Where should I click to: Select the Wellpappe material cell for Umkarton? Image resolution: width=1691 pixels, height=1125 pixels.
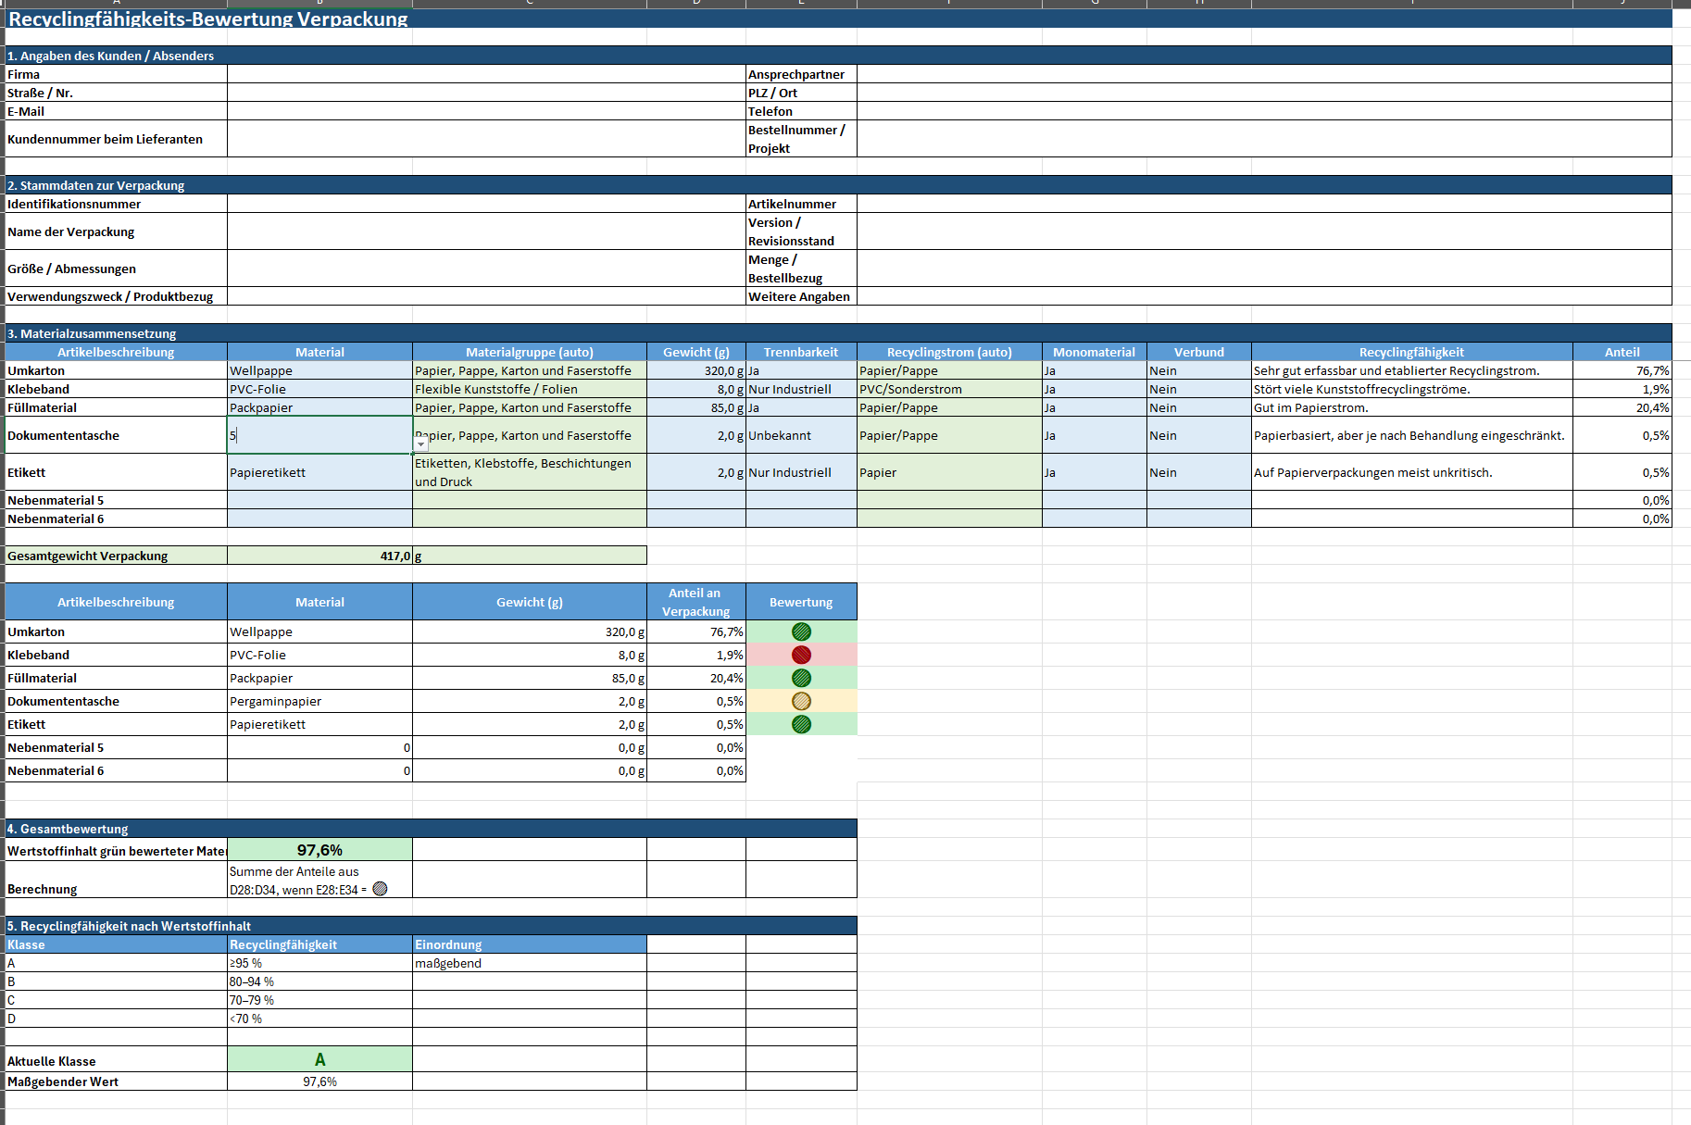[319, 370]
